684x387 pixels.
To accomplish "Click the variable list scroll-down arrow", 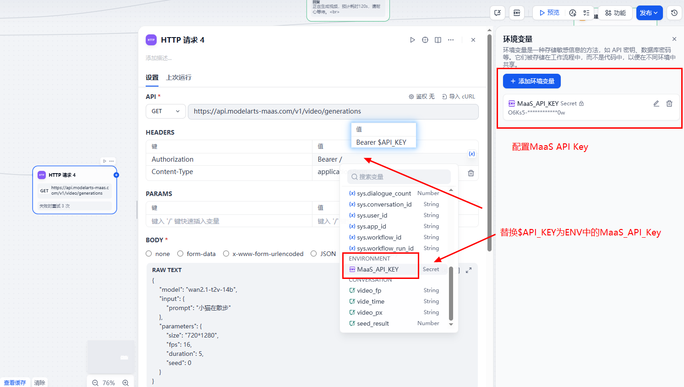I will [451, 324].
